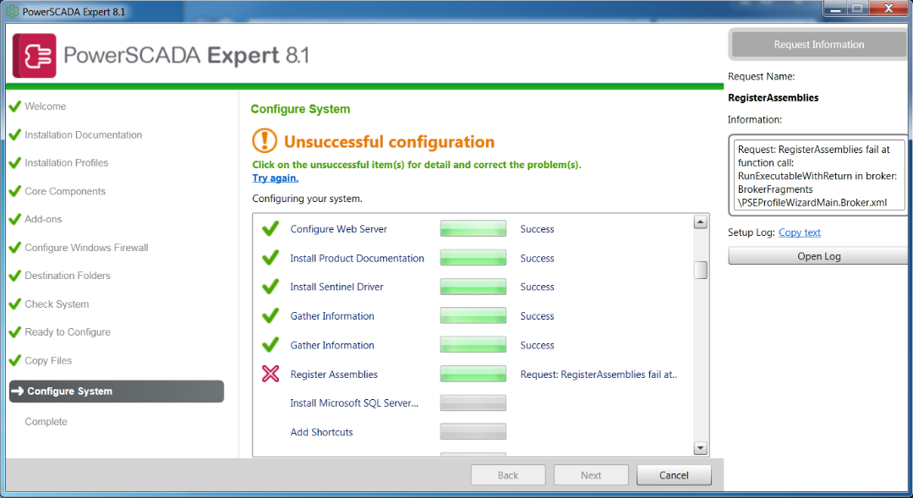Click the Add Shortcuts task item
This screenshot has height=498, width=913.
pyautogui.click(x=321, y=432)
